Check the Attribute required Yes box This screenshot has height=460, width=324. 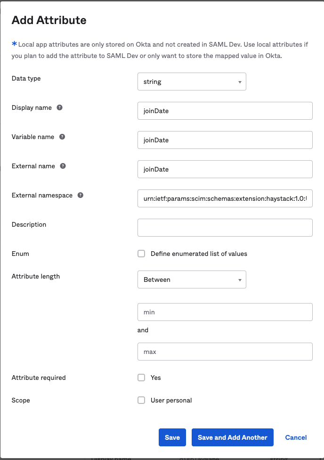coord(141,378)
